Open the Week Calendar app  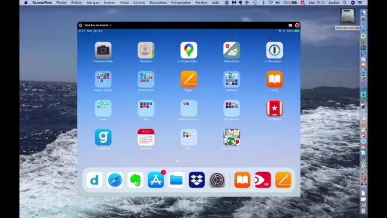(146, 137)
